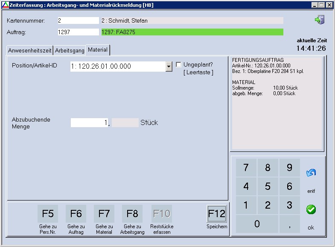Image resolution: width=335 pixels, height=247 pixels.
Task: Enable the Ungeplant? checkbox
Action: [179, 65]
